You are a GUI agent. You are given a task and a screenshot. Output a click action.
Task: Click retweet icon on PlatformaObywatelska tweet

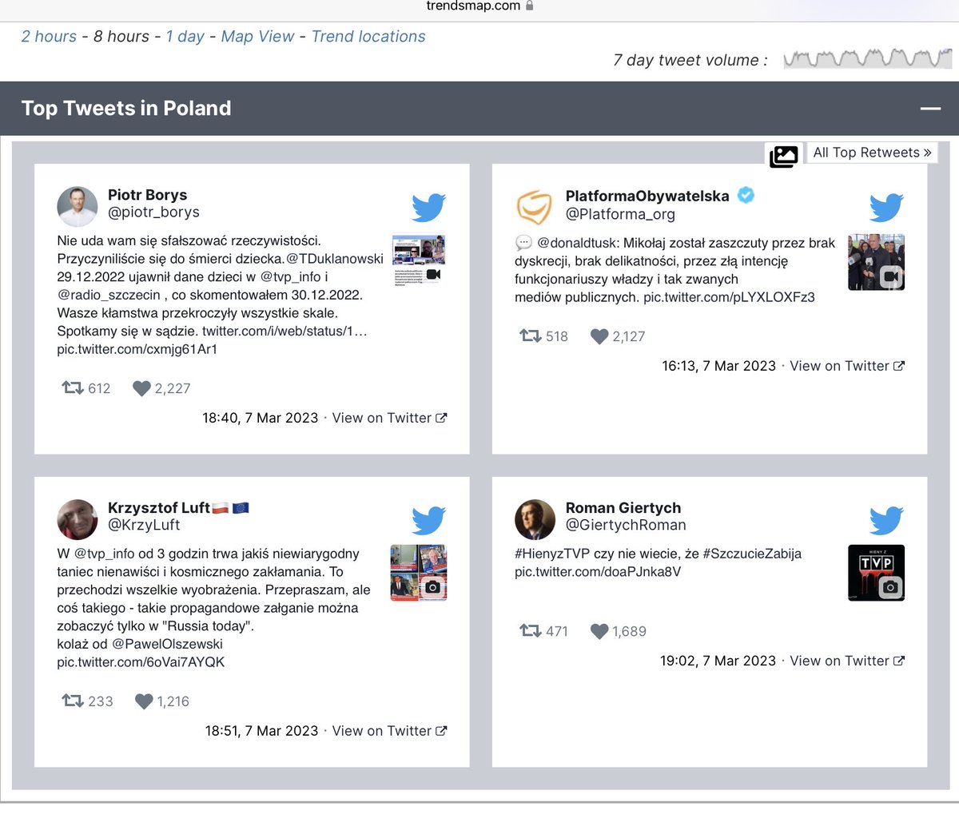coord(531,336)
